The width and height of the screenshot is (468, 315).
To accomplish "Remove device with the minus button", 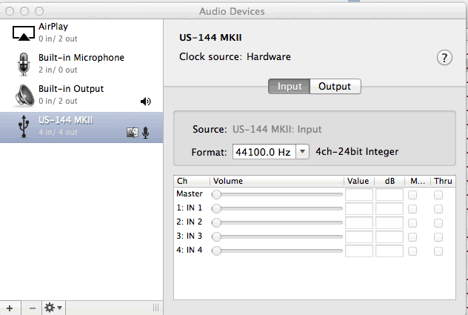I will coord(33,308).
